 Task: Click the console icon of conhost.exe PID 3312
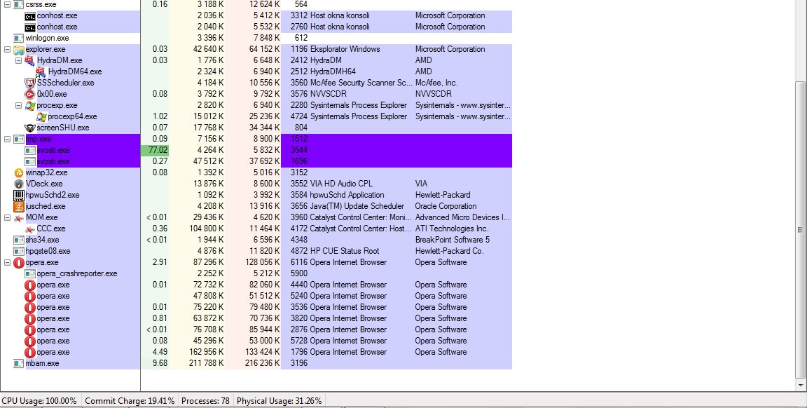point(30,16)
